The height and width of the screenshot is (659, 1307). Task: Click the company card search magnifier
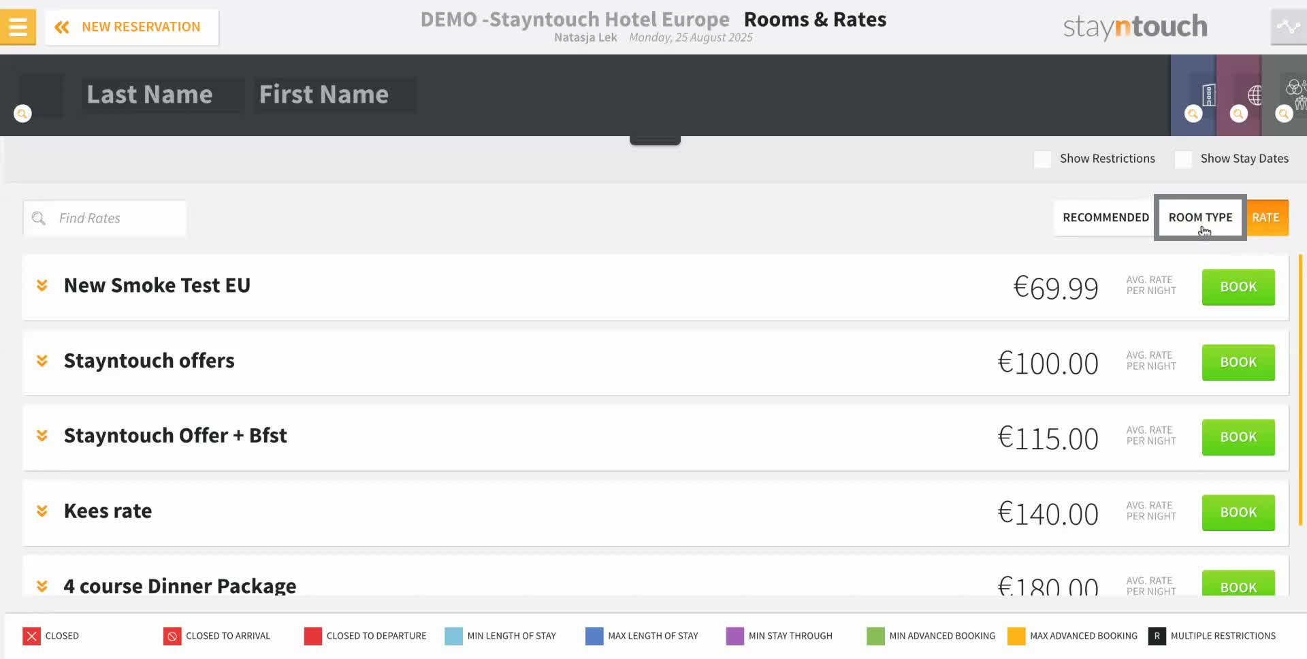(x=1193, y=114)
